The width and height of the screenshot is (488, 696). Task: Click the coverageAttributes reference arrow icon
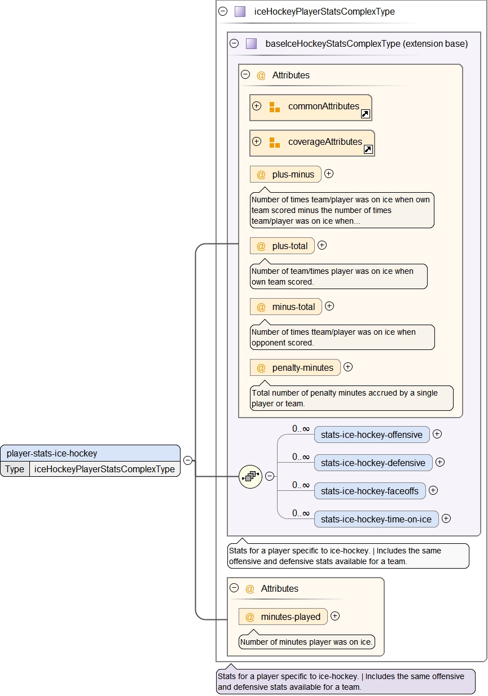pyautogui.click(x=368, y=149)
